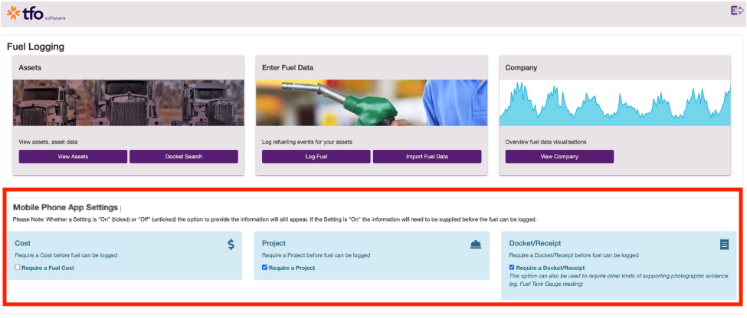Click the Mobile Phone App Settings heading
747x318 pixels.
tap(65, 207)
